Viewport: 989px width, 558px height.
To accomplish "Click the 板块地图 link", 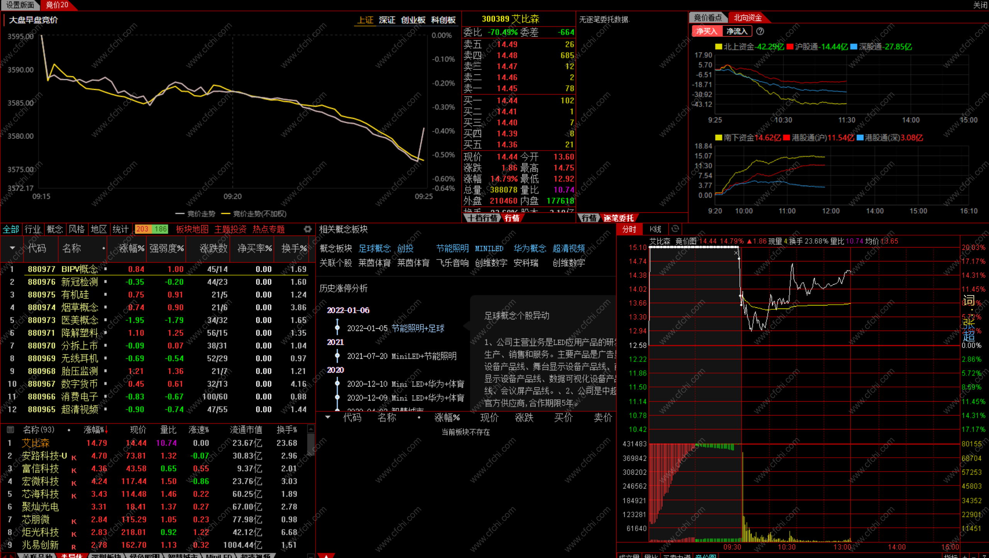I will [192, 229].
